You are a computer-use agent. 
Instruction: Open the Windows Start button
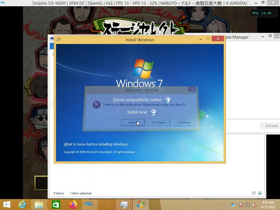point(7,205)
